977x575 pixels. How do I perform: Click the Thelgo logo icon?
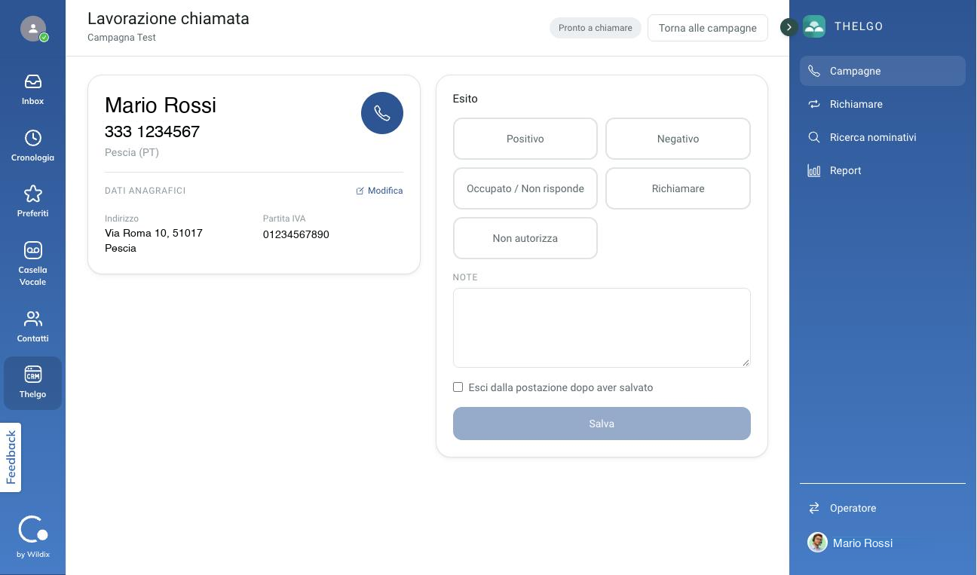pos(814,26)
